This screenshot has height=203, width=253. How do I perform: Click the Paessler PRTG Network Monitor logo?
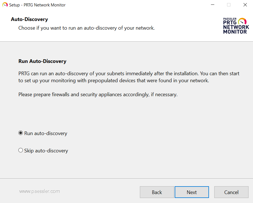(236, 26)
